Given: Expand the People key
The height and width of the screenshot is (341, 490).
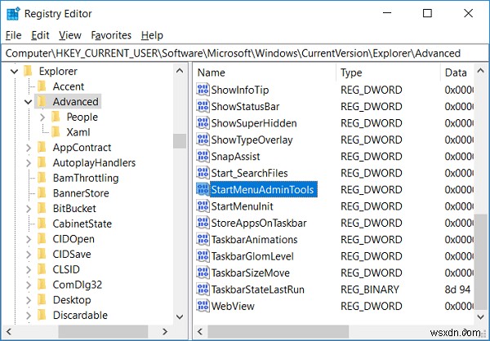Looking at the screenshot, I should pyautogui.click(x=42, y=117).
